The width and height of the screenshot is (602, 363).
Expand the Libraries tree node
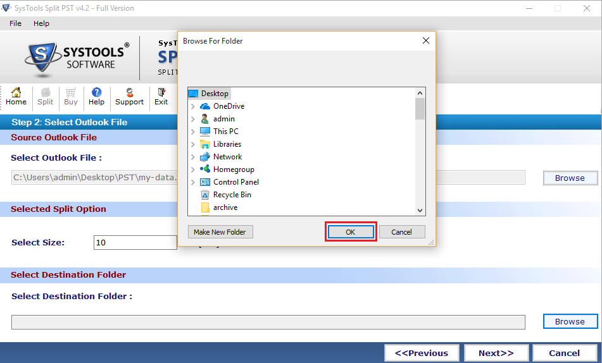(x=192, y=144)
